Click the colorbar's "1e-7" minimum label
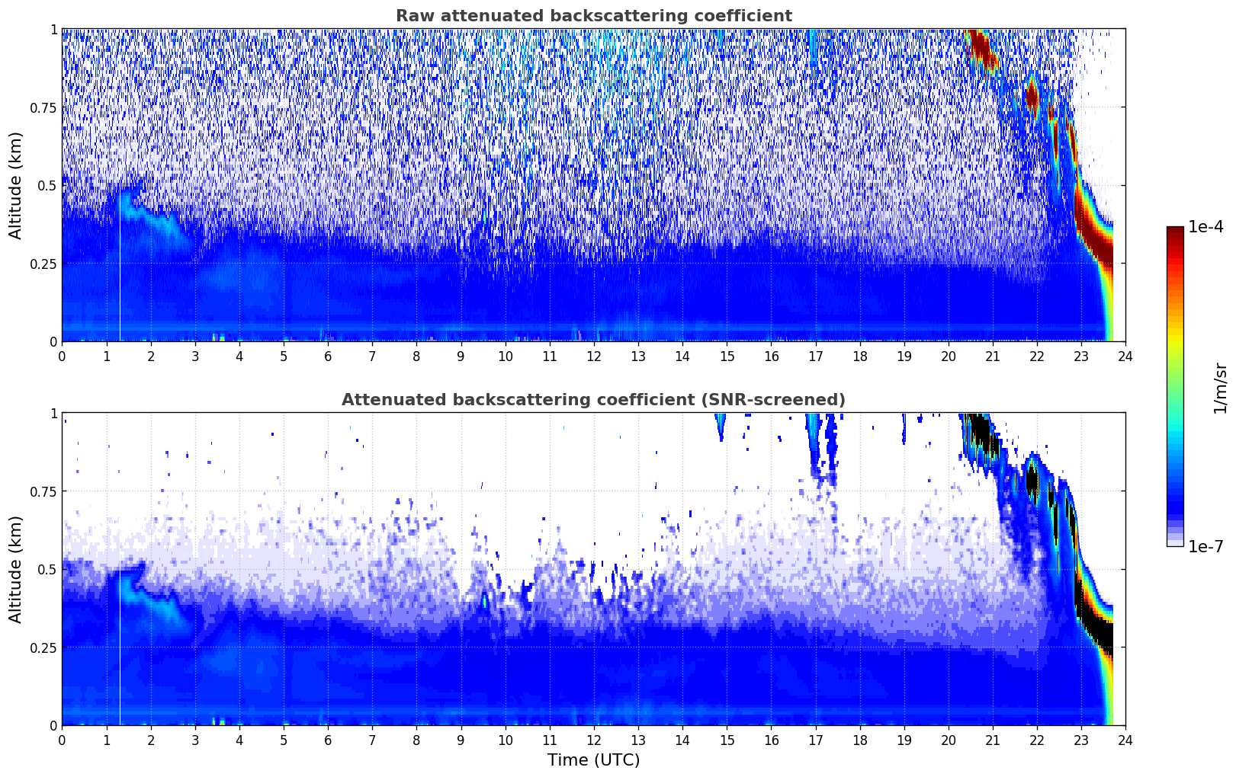The height and width of the screenshot is (777, 1236). pos(1206,546)
